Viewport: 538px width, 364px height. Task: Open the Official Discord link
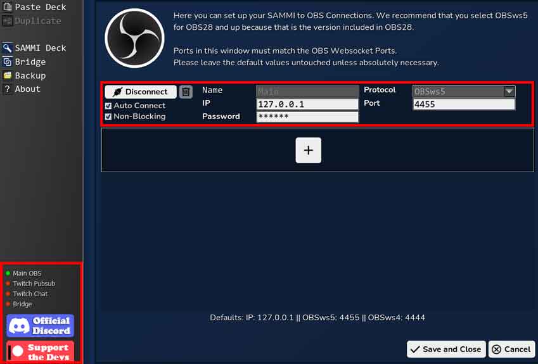[x=40, y=325]
